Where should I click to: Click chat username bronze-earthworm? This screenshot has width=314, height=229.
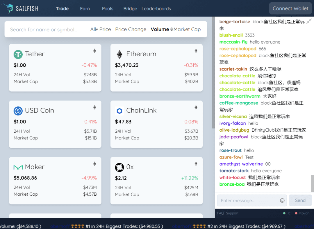pyautogui.click(x=240, y=96)
